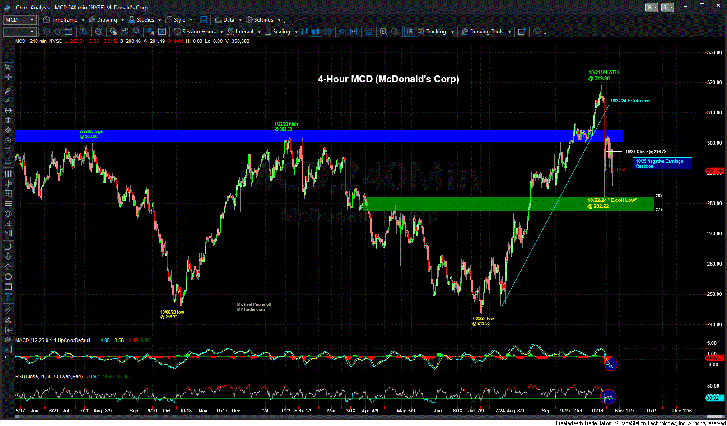
Task: Click the green 277-282 support zone rectangle
Action: coord(508,204)
